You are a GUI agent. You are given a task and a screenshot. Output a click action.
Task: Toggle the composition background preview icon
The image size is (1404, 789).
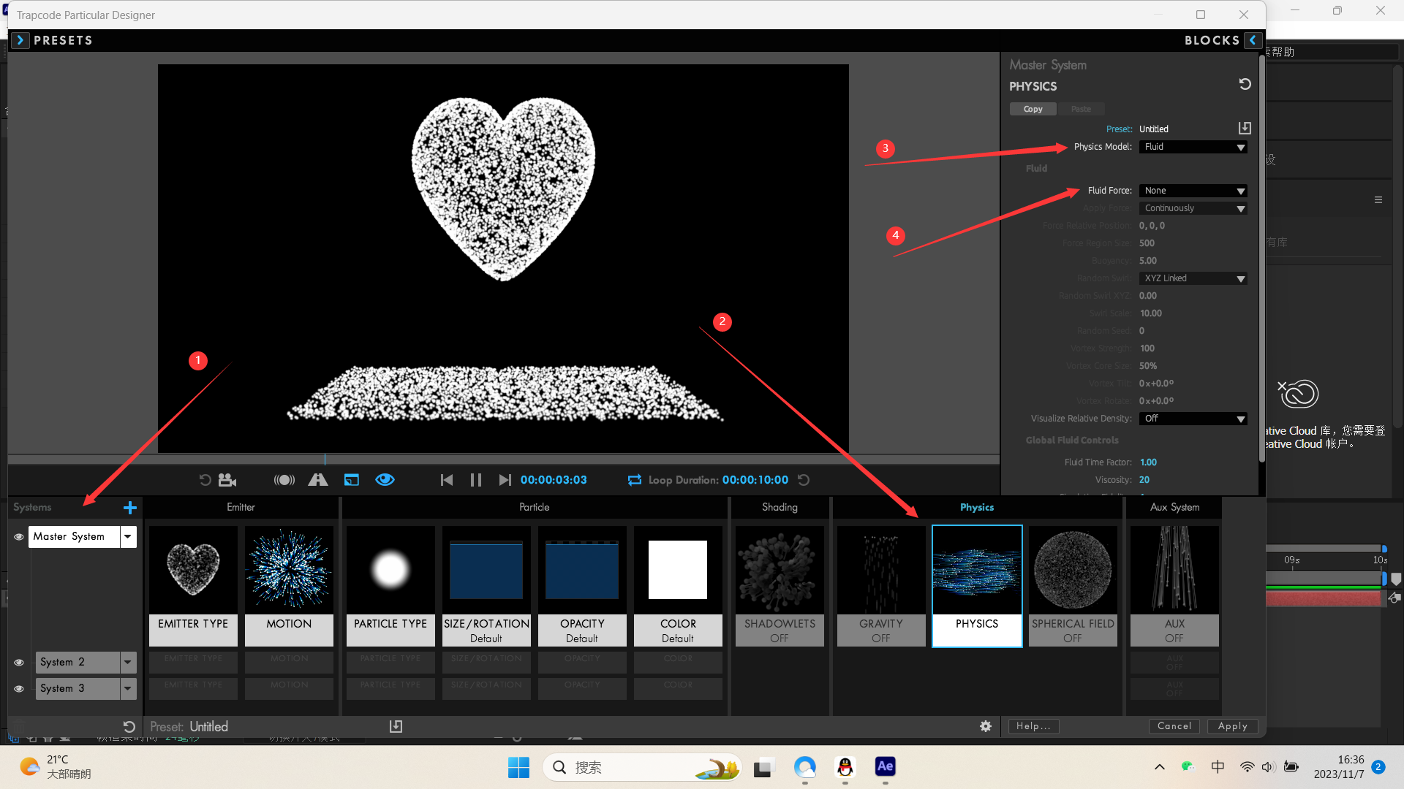[352, 480]
